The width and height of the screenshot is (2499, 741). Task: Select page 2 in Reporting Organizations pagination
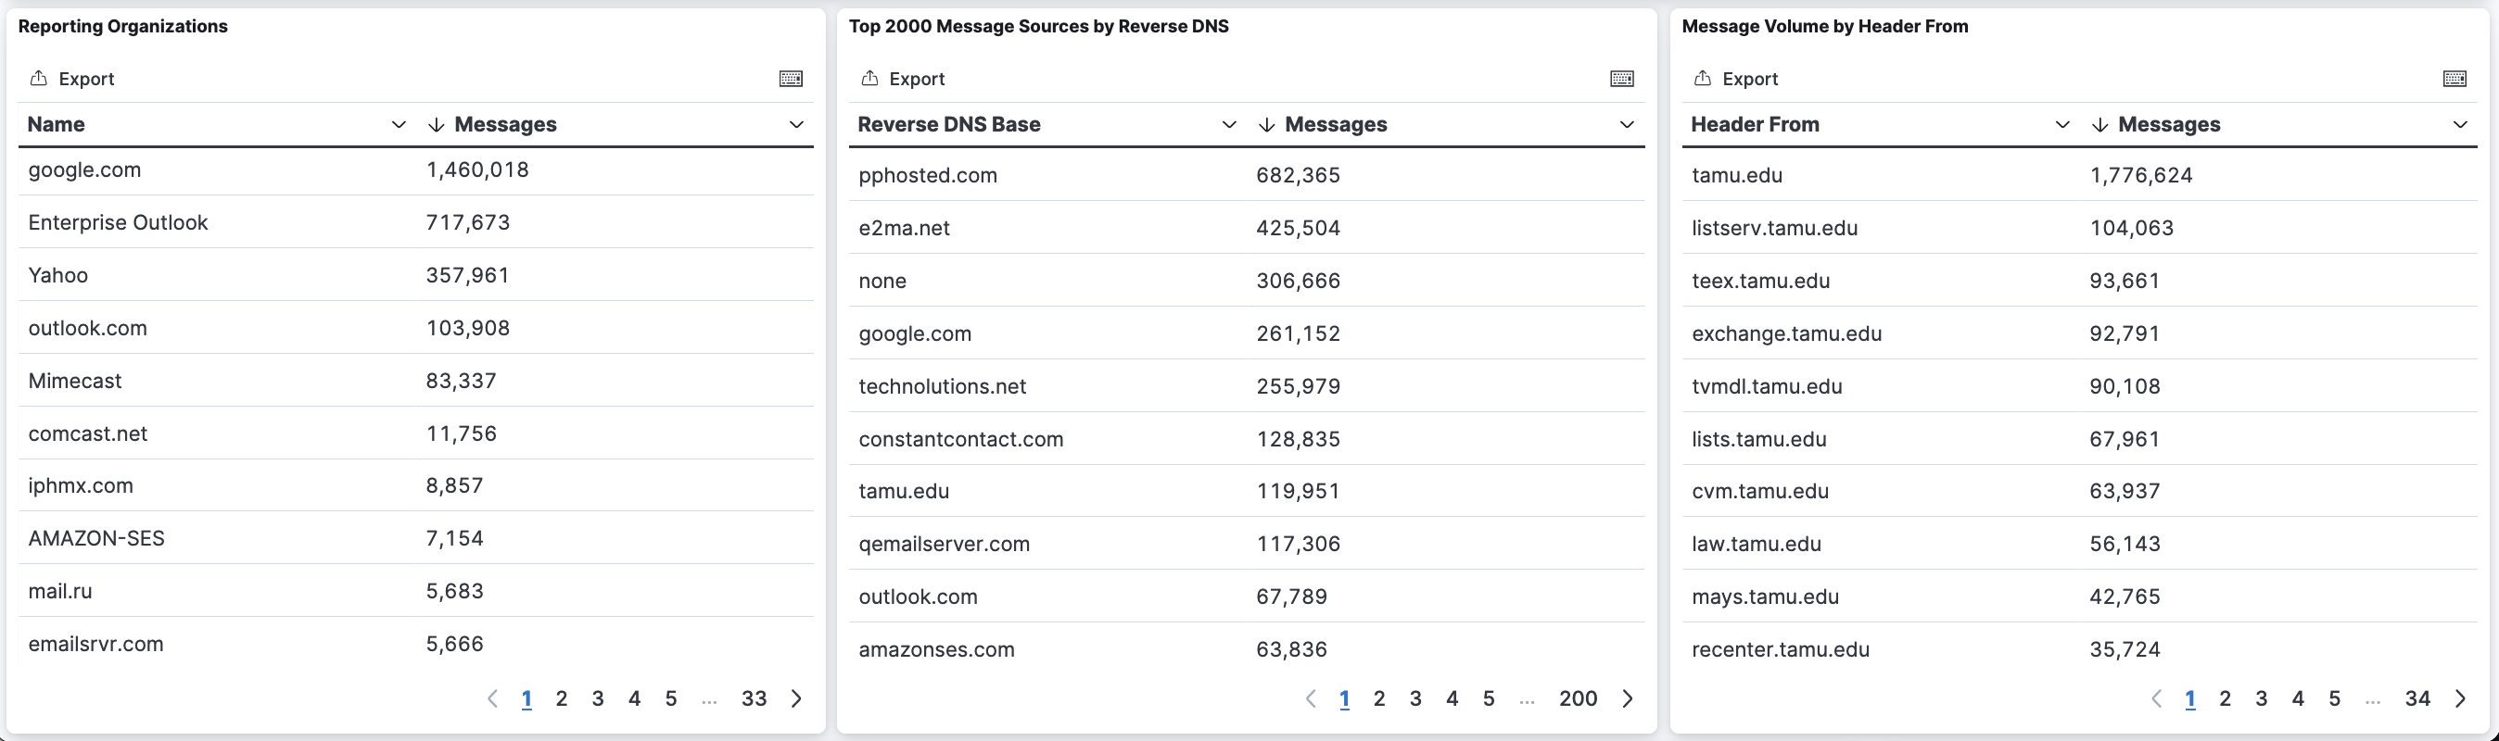pyautogui.click(x=562, y=698)
